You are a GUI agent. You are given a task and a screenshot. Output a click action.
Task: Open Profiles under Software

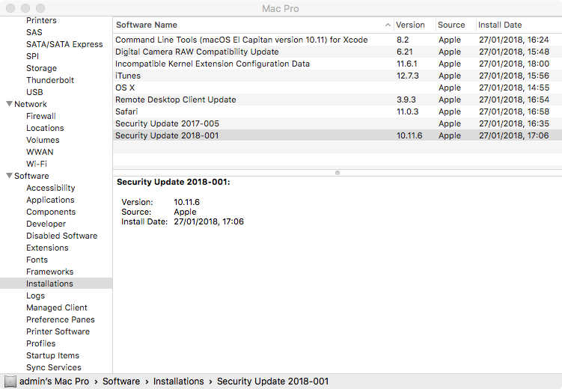coord(41,343)
